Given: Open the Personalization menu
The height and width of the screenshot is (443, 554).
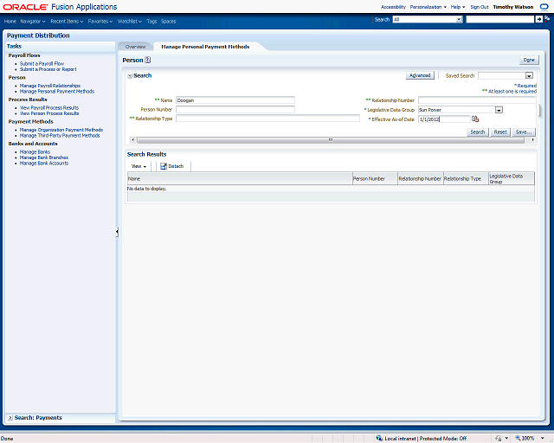Looking at the screenshot, I should pyautogui.click(x=428, y=7).
